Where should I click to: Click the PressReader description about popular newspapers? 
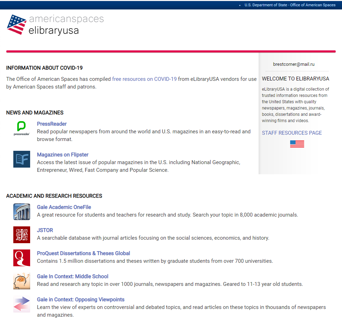tap(144, 135)
